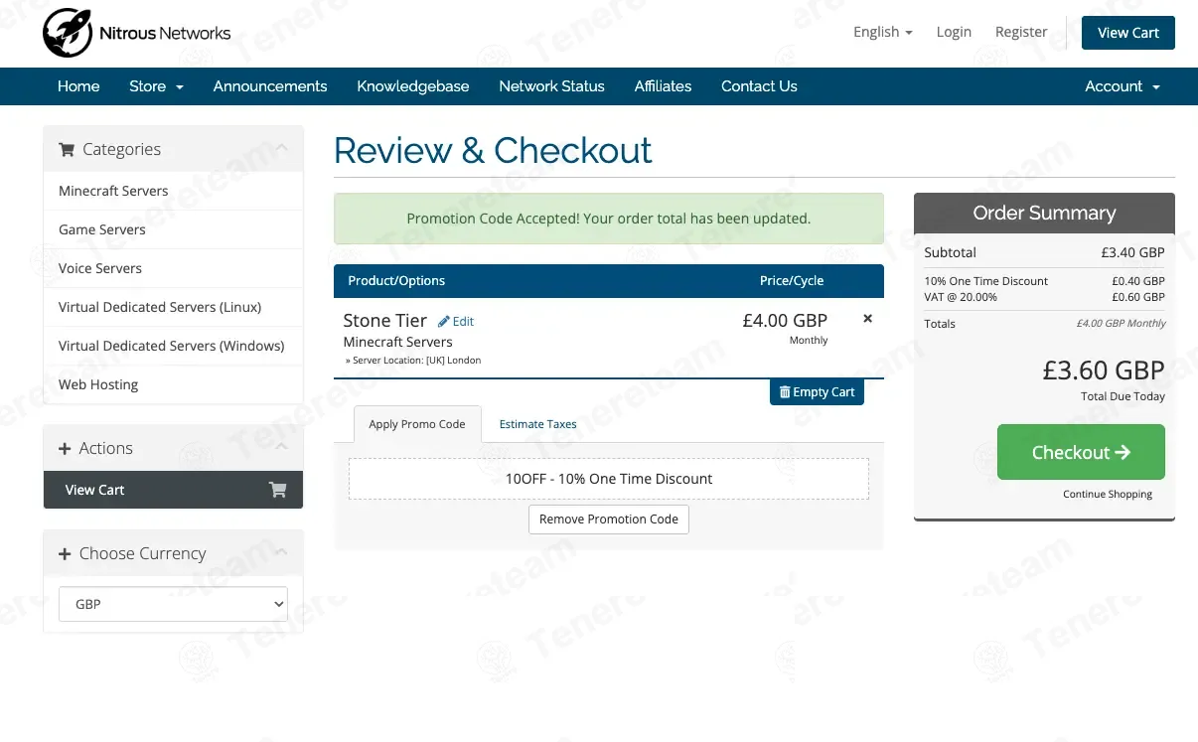Viewport: 1198px width, 742px height.
Task: Open Minecraft Servers category
Action: point(113,191)
